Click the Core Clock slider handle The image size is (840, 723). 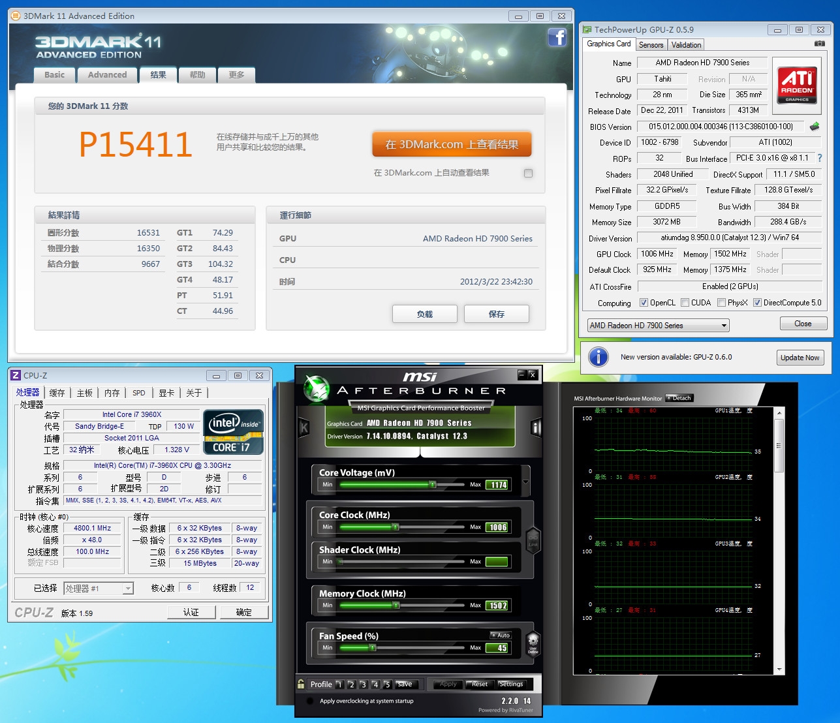(395, 527)
